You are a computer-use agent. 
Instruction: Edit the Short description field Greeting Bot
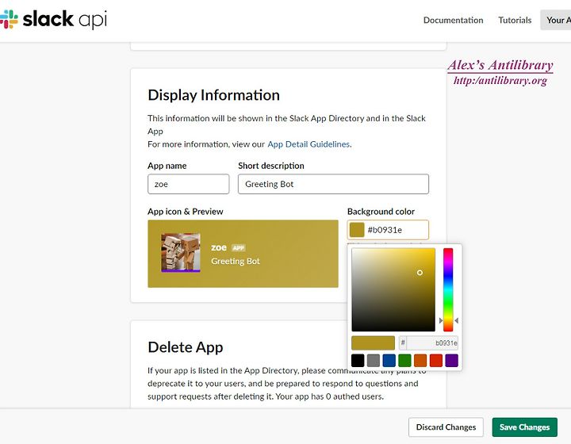(333, 184)
